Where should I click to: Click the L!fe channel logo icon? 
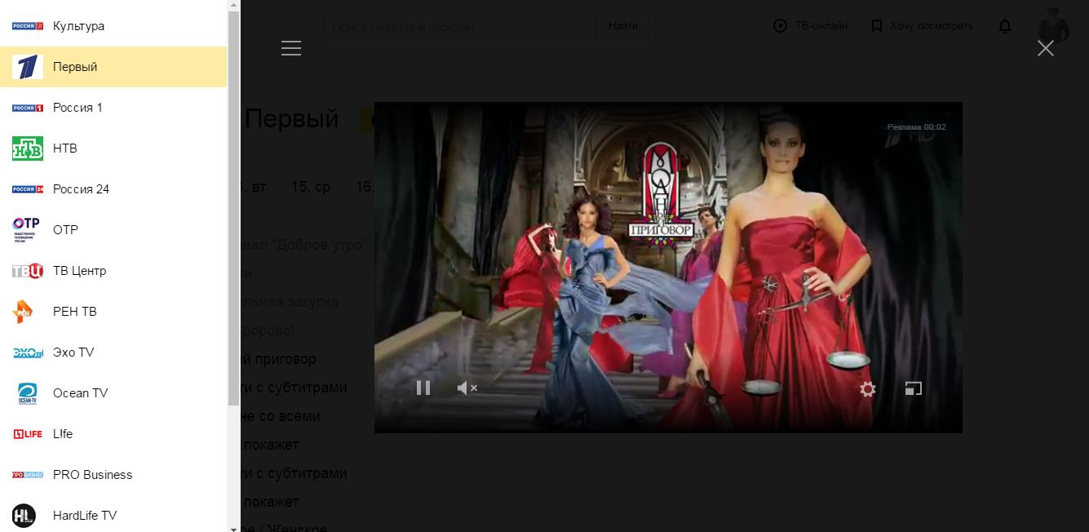pos(28,434)
